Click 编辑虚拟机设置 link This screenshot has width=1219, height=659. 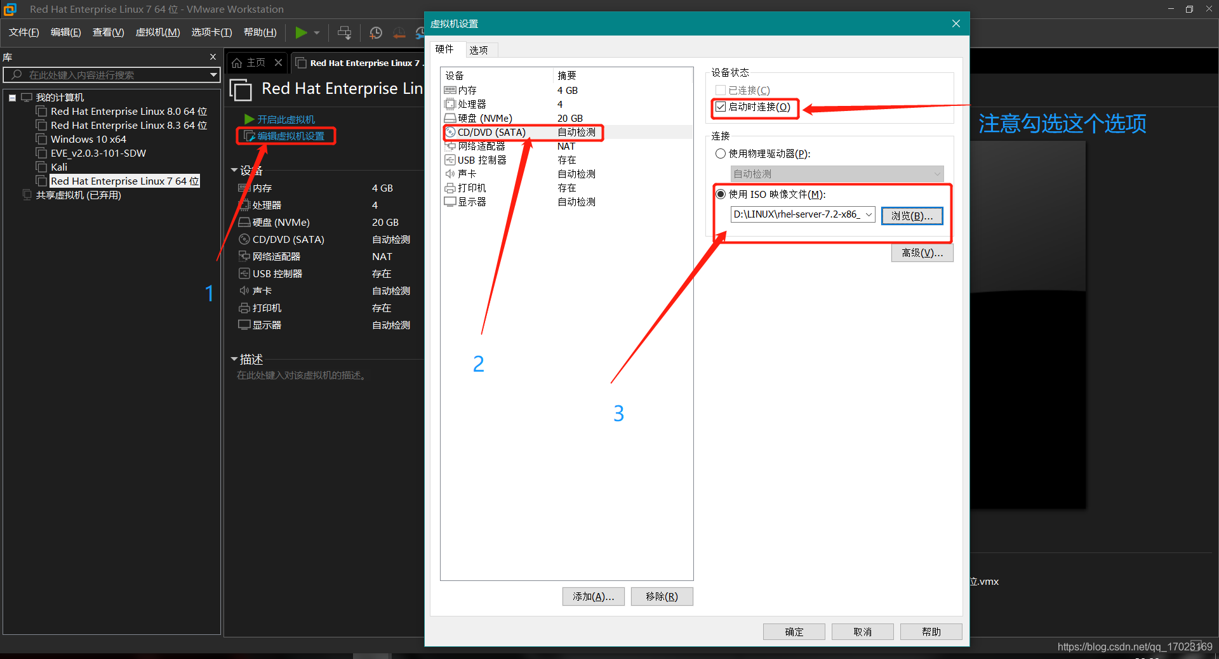(291, 136)
